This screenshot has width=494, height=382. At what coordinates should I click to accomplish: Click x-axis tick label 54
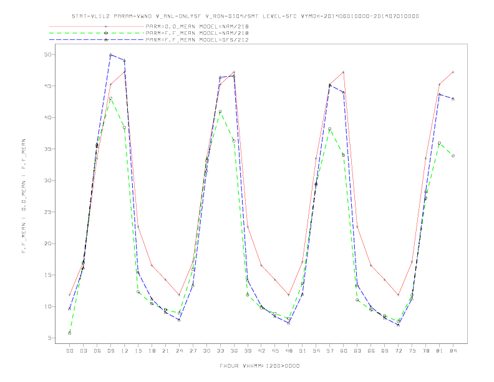(316, 351)
